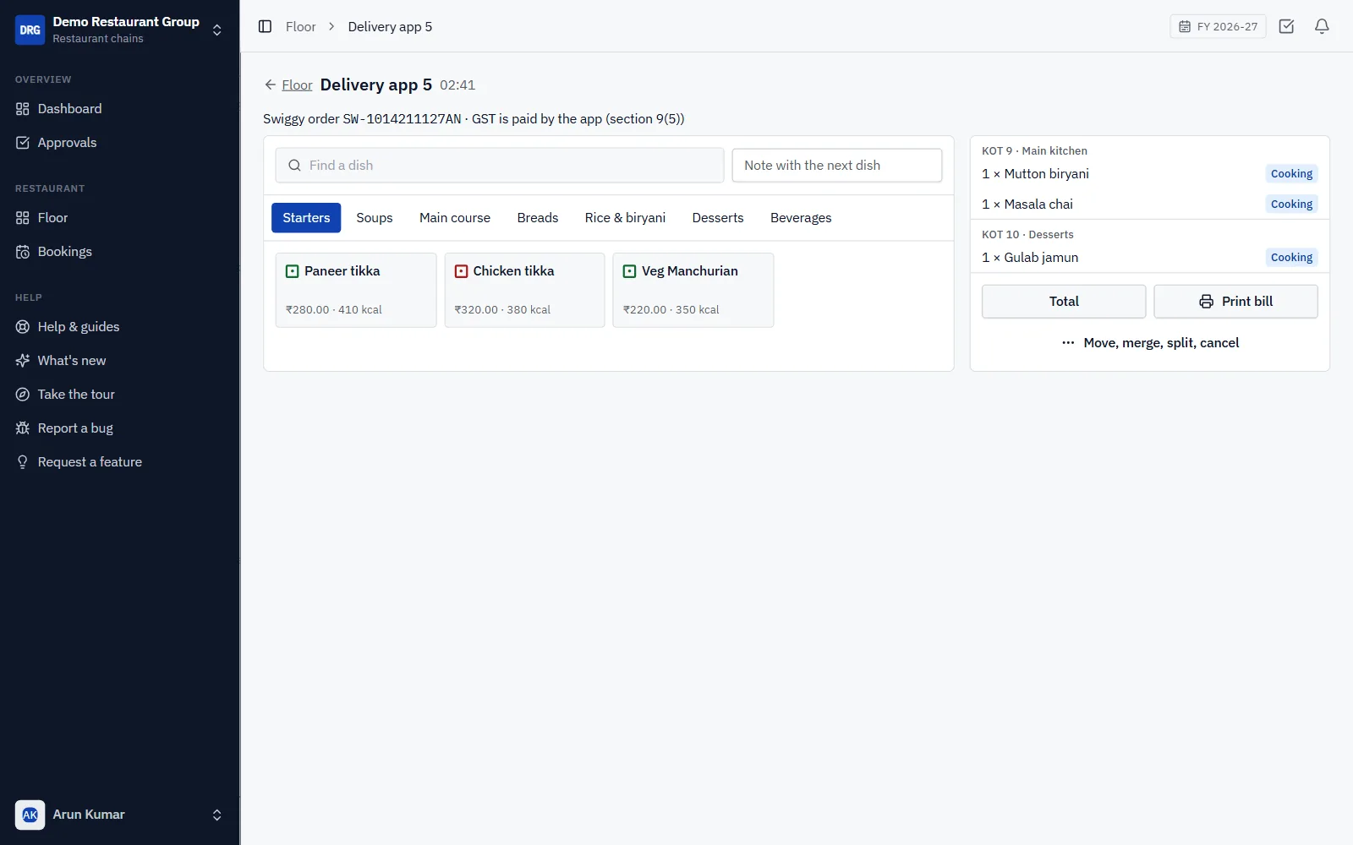Follow the underlined Floor back link
The height and width of the screenshot is (845, 1353).
tap(297, 85)
